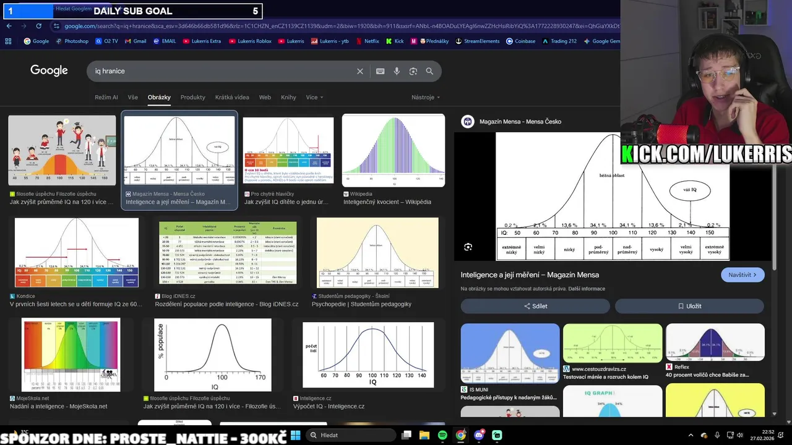Image resolution: width=792 pixels, height=445 pixels.
Task: Open the Nástroje tools dropdown
Action: (x=426, y=97)
